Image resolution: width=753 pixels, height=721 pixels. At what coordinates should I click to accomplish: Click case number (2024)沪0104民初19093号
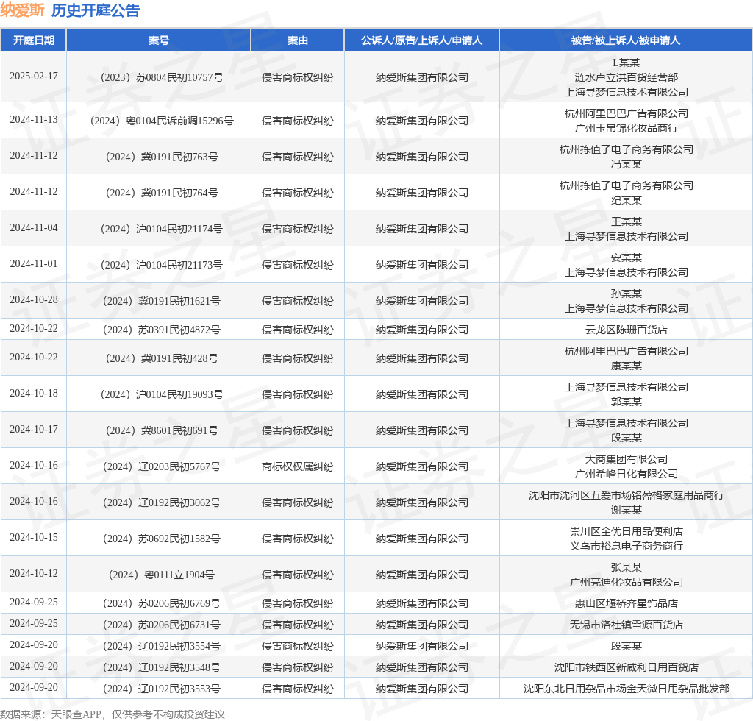[x=161, y=394]
